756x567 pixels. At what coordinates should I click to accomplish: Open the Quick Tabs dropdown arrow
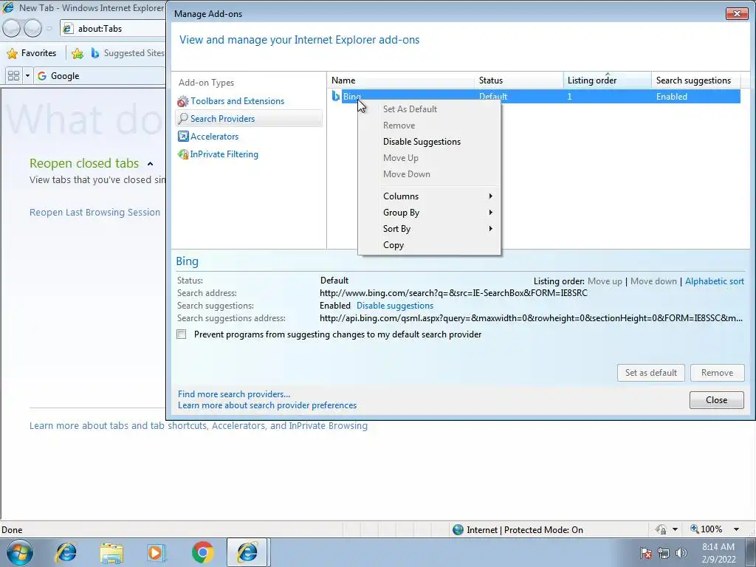point(27,76)
